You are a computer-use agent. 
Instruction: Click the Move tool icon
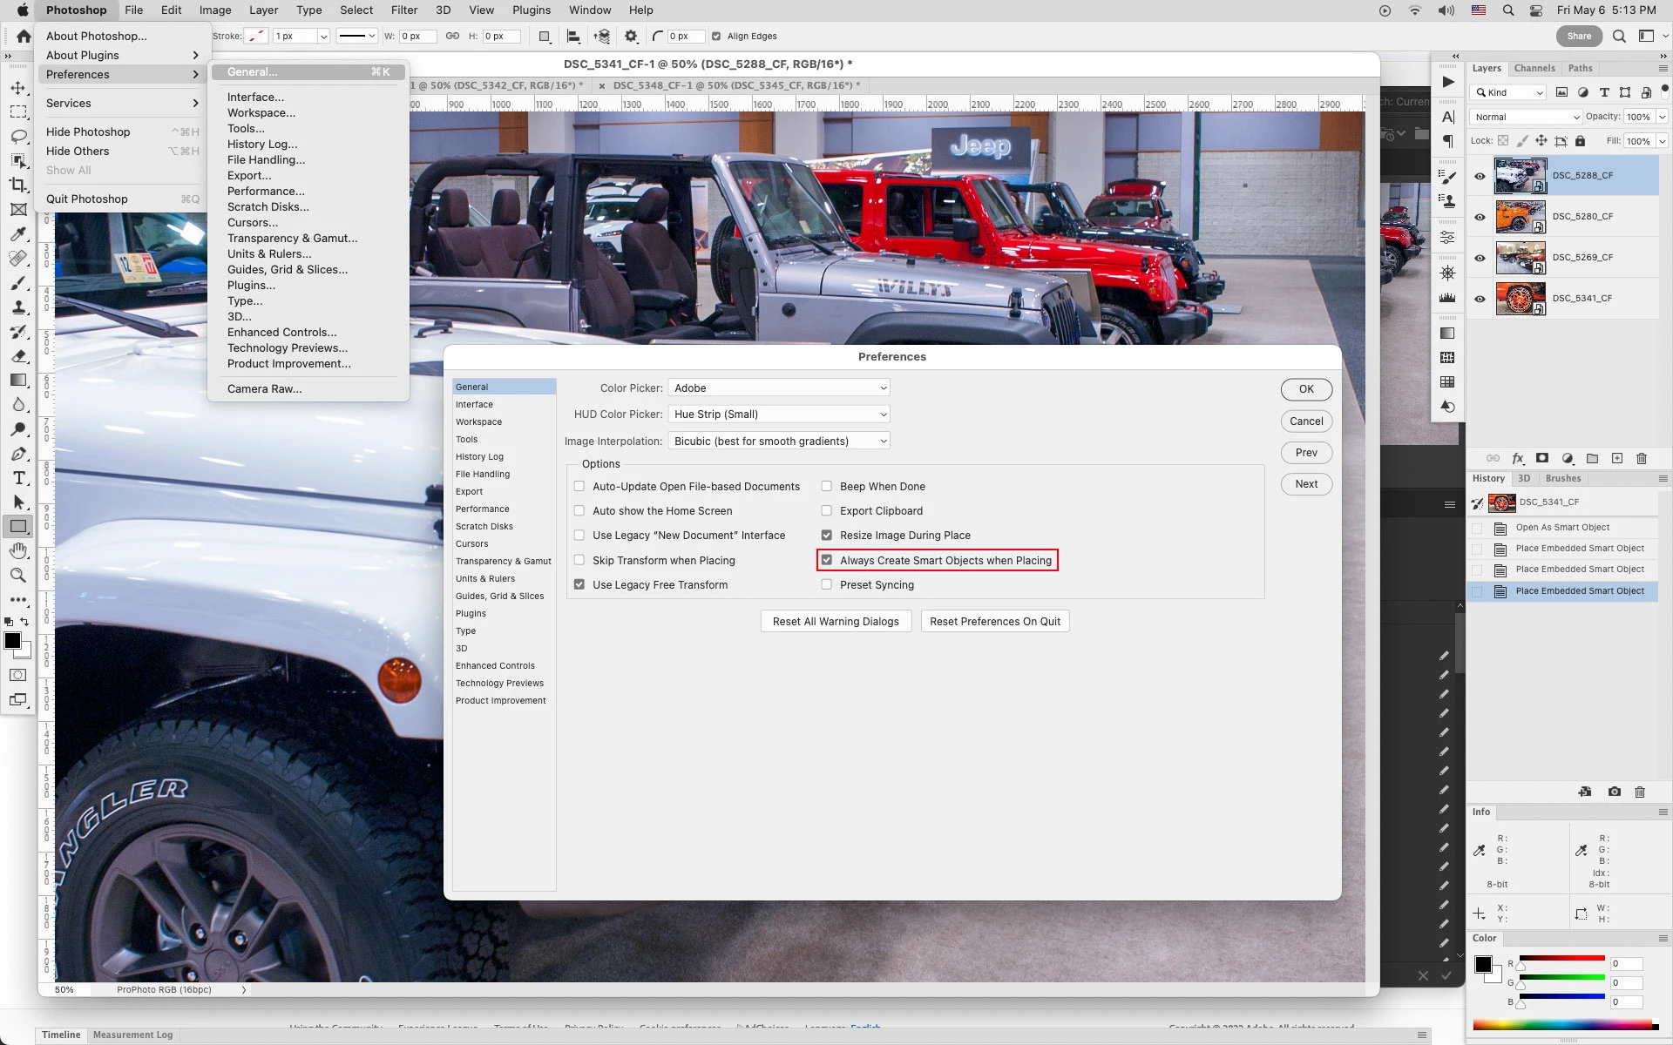pos(18,88)
